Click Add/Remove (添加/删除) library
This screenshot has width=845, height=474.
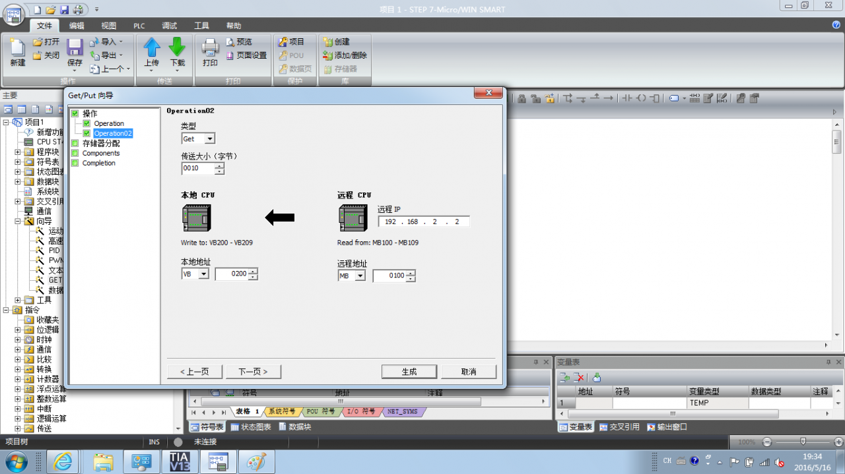tap(345, 55)
